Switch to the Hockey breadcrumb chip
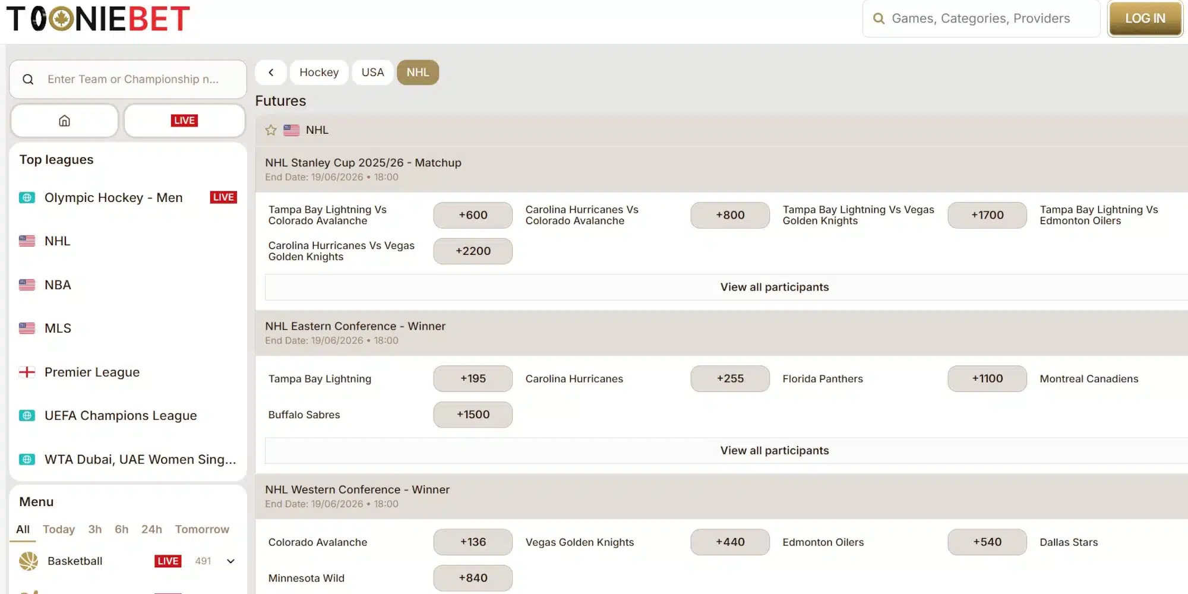The width and height of the screenshot is (1188, 594). 319,72
